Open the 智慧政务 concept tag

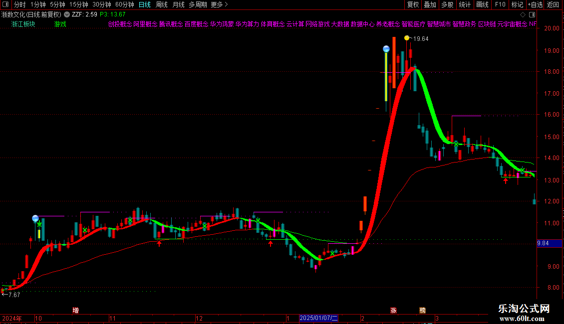[x=464, y=24]
